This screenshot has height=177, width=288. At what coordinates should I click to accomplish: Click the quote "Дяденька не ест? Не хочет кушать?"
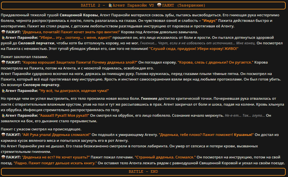[56, 157]
